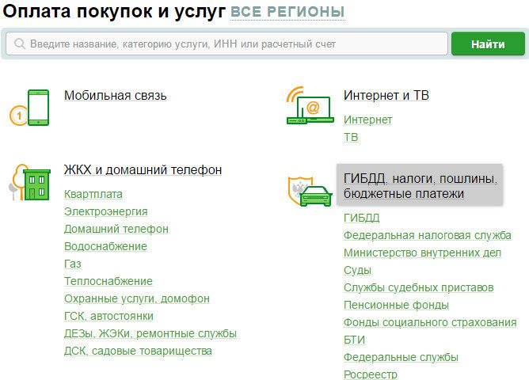Viewport: 529px width, 380px height.
Task: Open the Газ link
Action: pos(73,264)
